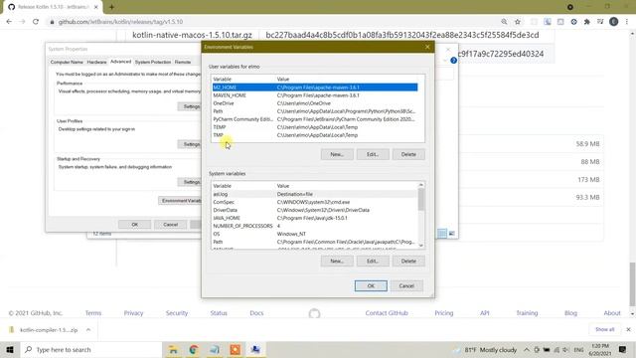The height and width of the screenshot is (358, 636).
Task: Open Chrome three-dot menu
Action: pos(627,22)
